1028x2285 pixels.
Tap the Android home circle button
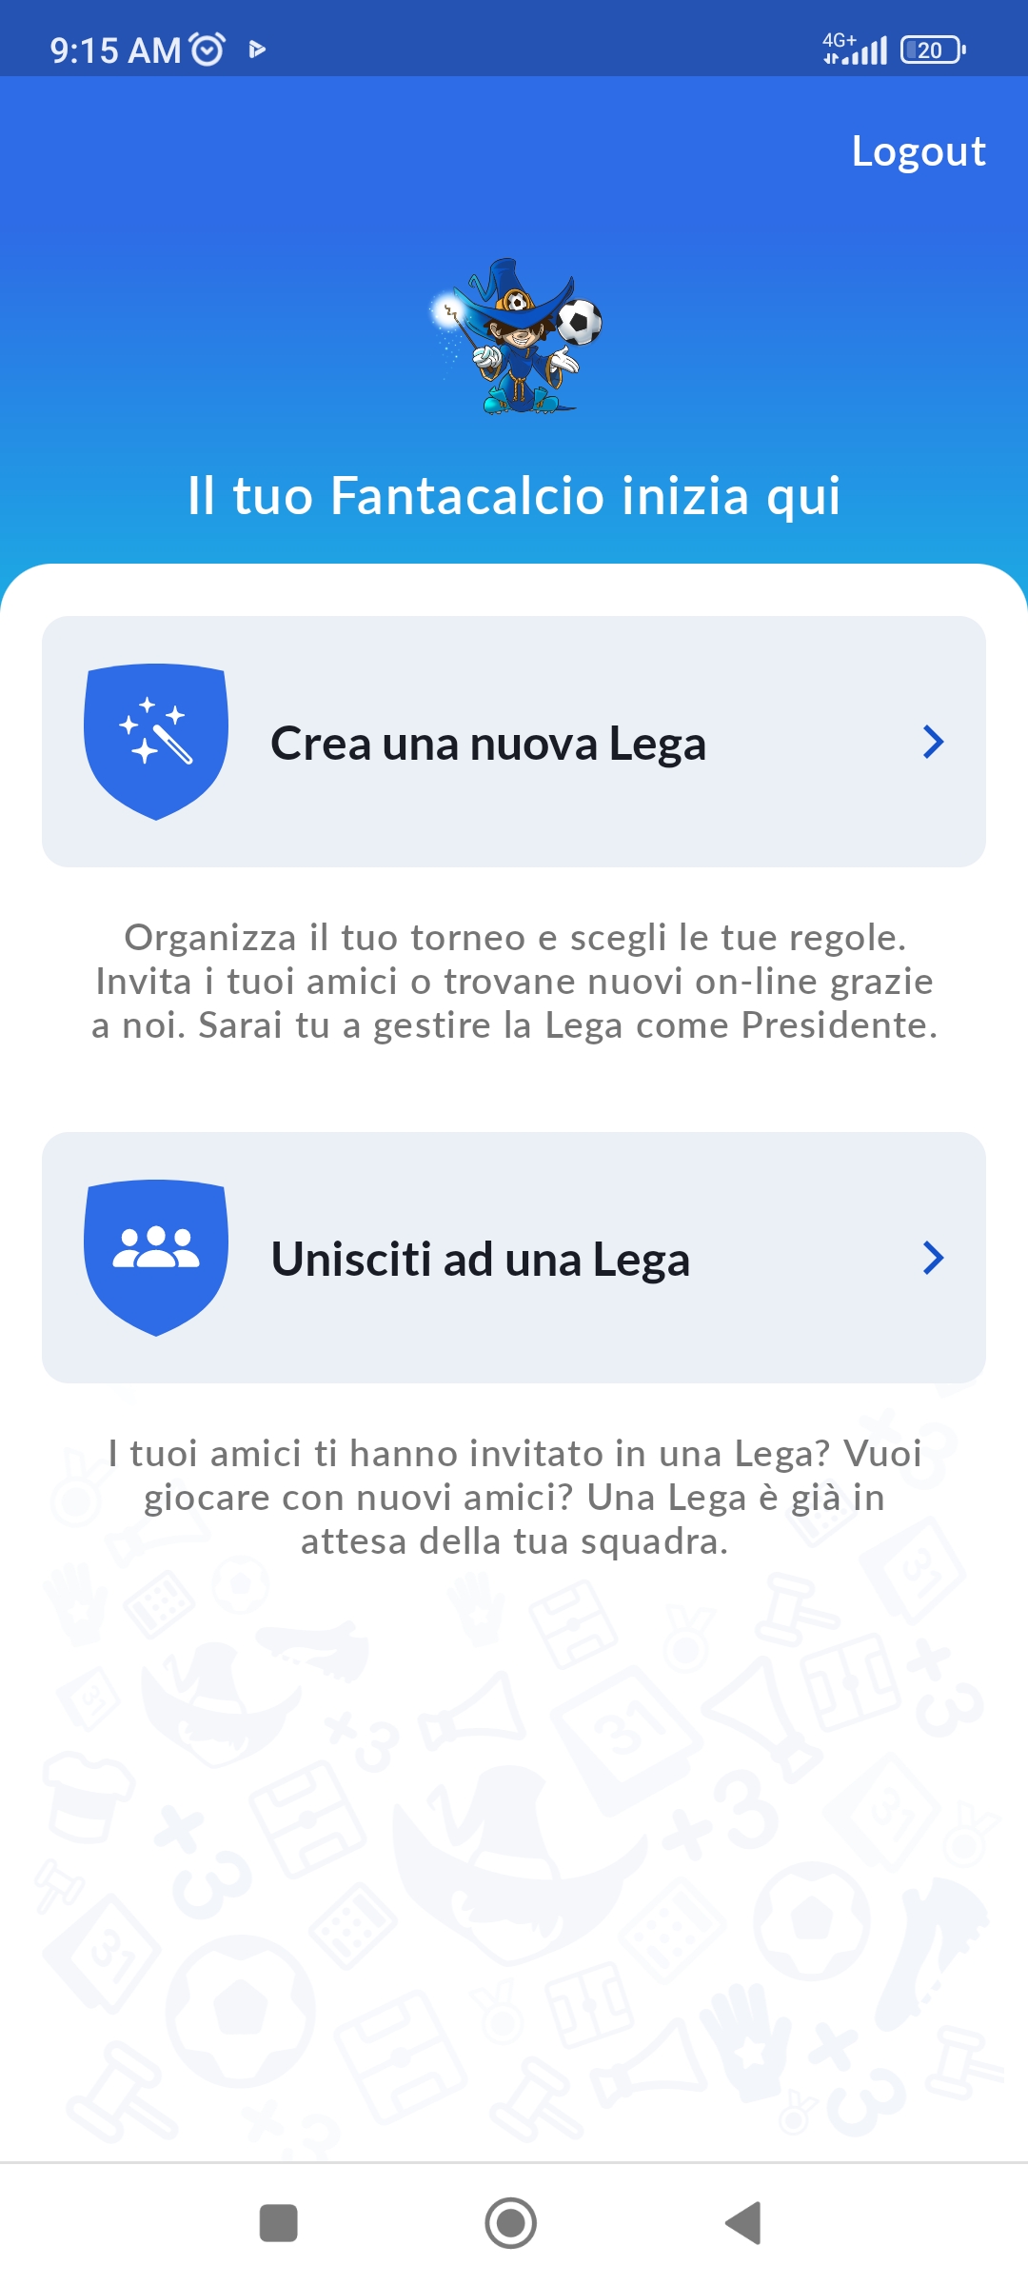coord(511,2223)
